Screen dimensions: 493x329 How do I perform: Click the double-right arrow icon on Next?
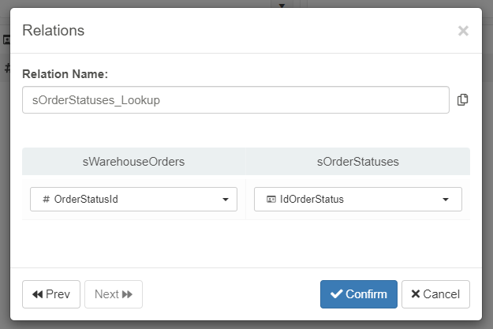[x=127, y=294]
